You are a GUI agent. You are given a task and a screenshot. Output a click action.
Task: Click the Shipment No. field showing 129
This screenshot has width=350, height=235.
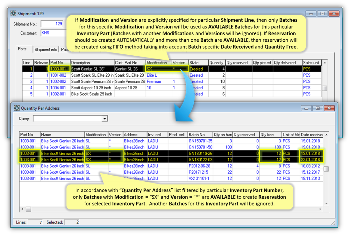pos(52,24)
